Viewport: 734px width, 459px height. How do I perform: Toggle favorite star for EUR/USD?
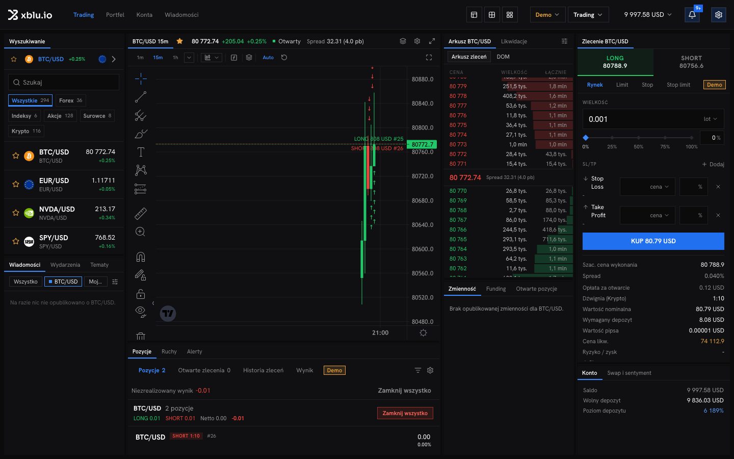(x=16, y=184)
